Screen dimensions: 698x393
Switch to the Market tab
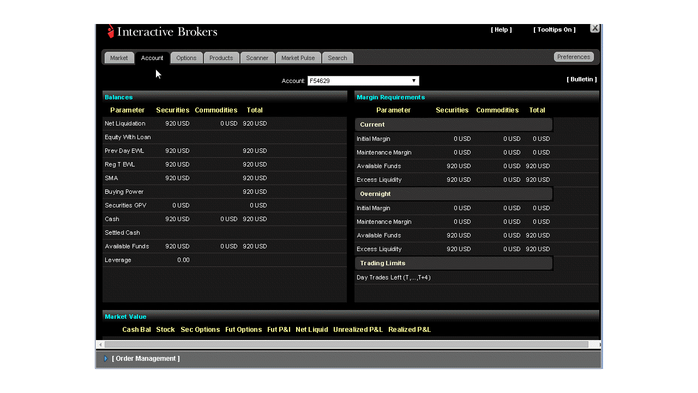[119, 58]
